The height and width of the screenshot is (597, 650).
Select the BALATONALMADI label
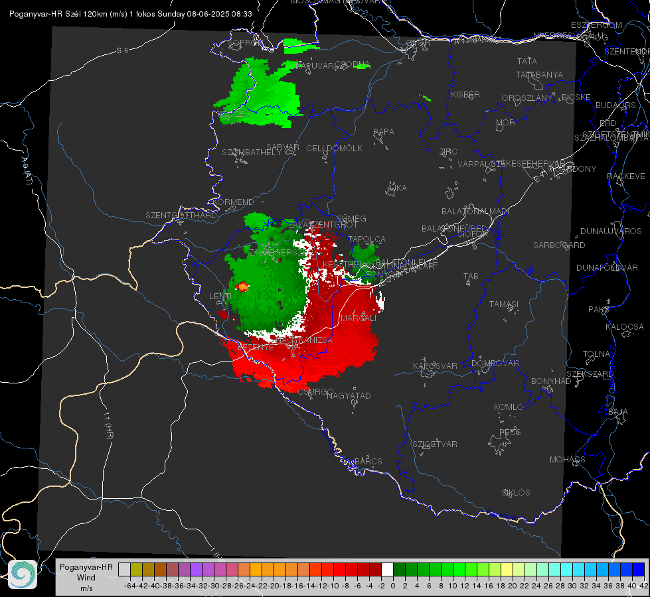coord(475,212)
